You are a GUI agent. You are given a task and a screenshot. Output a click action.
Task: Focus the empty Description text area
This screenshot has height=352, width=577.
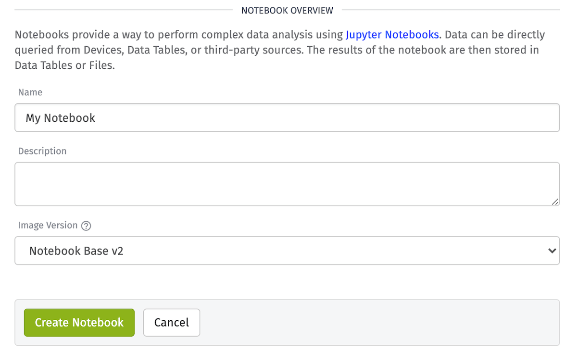287,184
